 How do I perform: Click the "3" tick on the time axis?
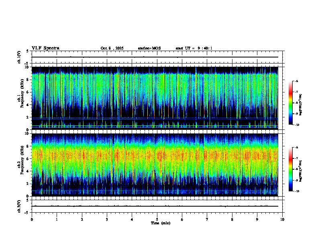tap(107, 219)
